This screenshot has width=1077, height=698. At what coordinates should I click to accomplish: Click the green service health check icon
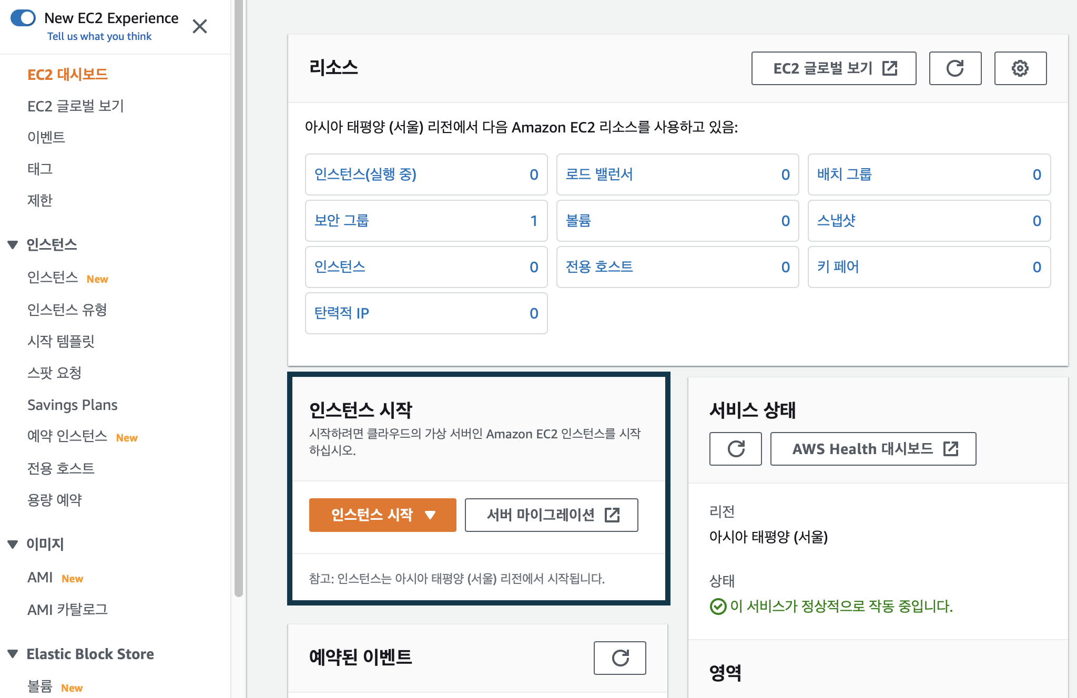point(717,607)
